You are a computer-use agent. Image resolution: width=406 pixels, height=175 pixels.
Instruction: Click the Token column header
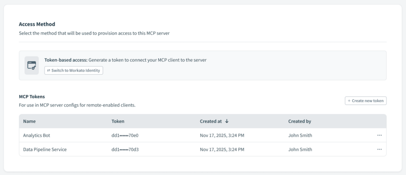[x=118, y=121]
